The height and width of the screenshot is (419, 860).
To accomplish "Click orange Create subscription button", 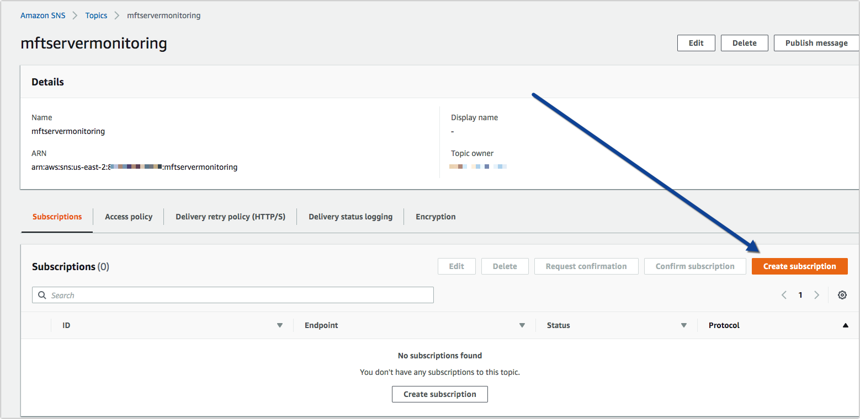I will (799, 266).
